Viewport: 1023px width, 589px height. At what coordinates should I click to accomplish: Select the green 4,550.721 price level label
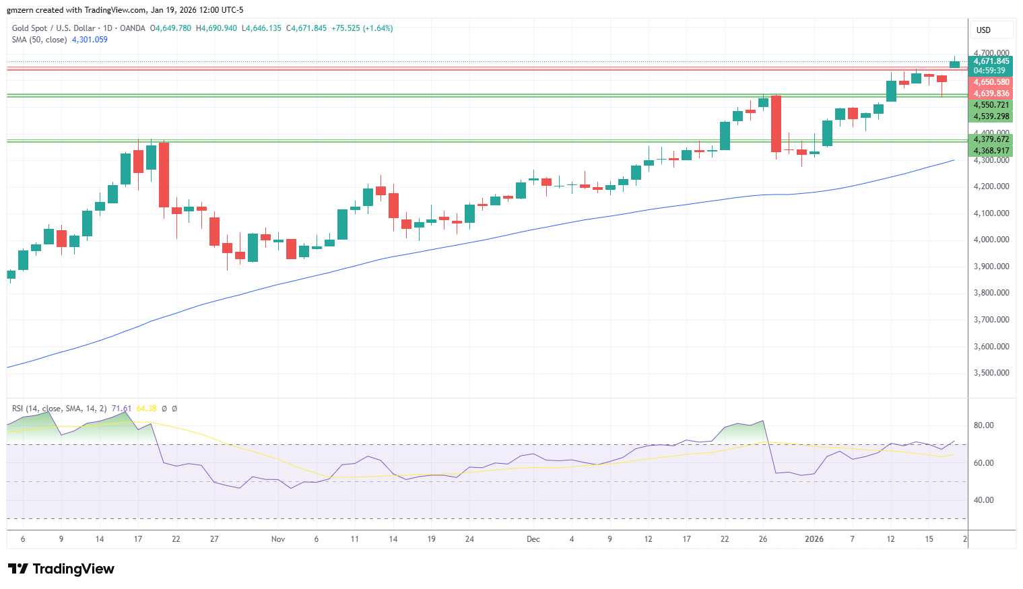point(991,105)
